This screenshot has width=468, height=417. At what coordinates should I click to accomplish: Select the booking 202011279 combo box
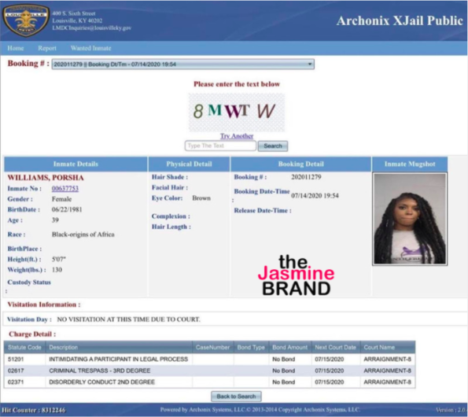(183, 65)
